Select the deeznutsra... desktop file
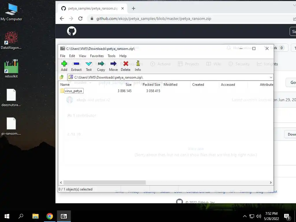Screen dimensions: 296x222 click(x=11, y=98)
